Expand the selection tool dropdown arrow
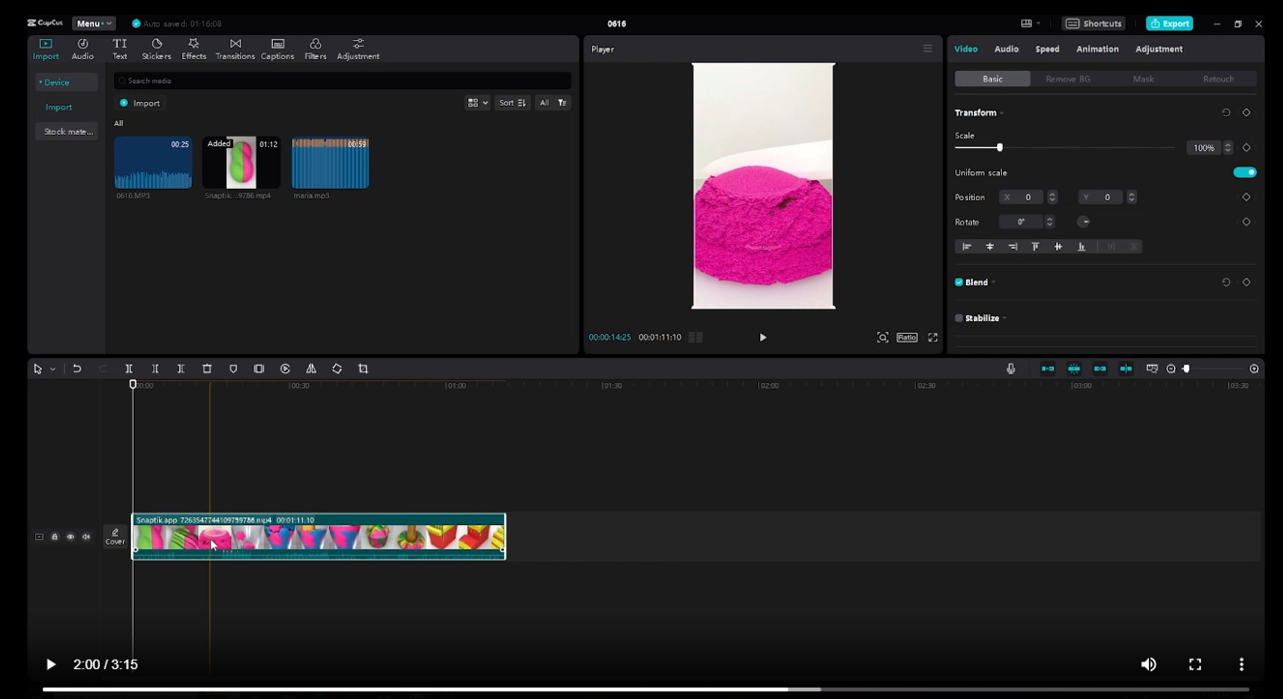The image size is (1283, 699). click(53, 369)
